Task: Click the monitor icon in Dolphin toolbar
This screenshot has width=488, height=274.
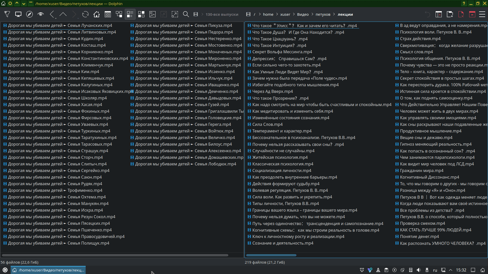Action: tap(18, 14)
